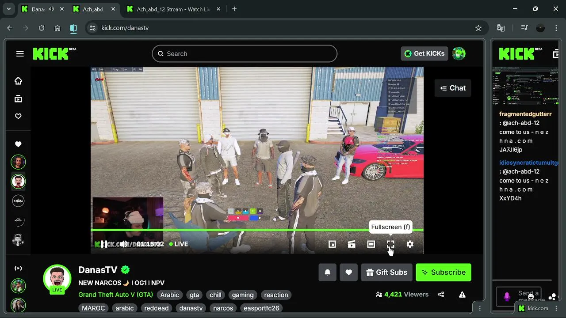Select the danastv tag
This screenshot has height=318, width=566.
pyautogui.click(x=191, y=308)
